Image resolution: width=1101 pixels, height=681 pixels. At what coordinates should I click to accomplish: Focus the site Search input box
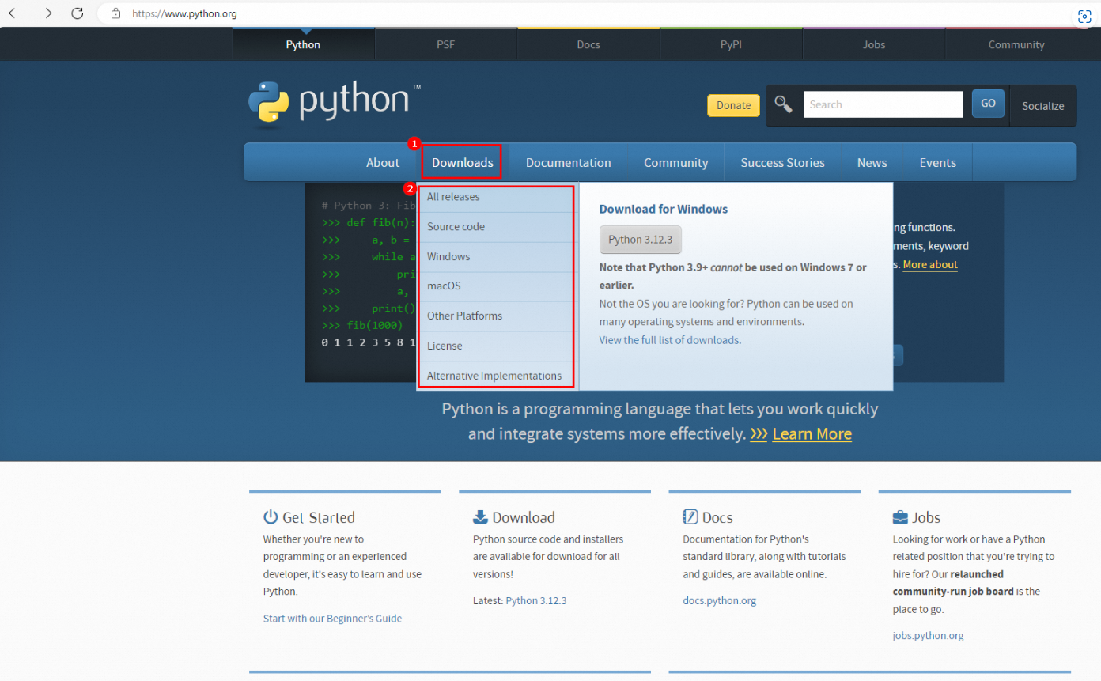(x=883, y=104)
